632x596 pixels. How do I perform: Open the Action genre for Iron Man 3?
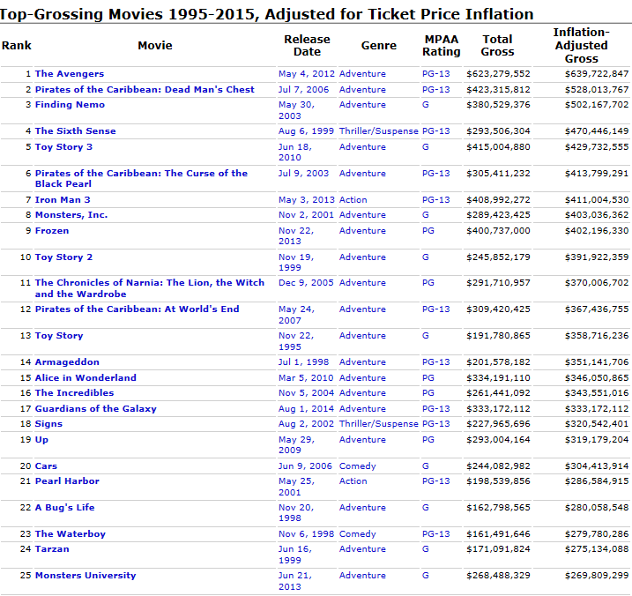point(353,200)
